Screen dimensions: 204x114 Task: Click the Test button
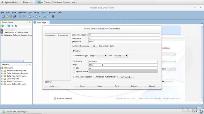click(117, 86)
